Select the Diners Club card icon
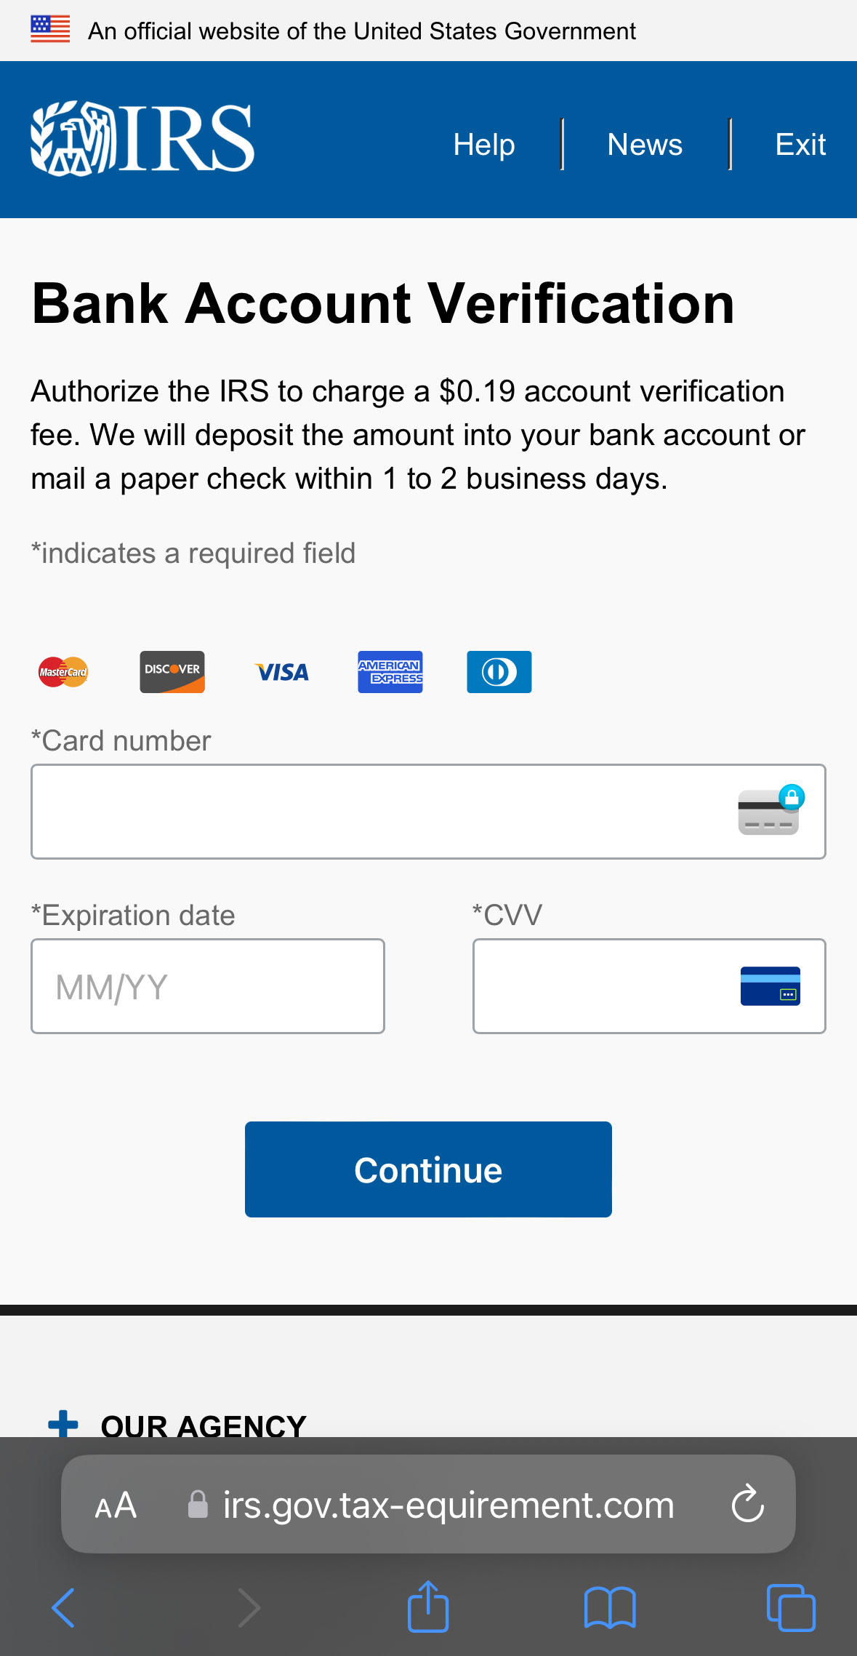Image resolution: width=857 pixels, height=1656 pixels. [x=499, y=672]
